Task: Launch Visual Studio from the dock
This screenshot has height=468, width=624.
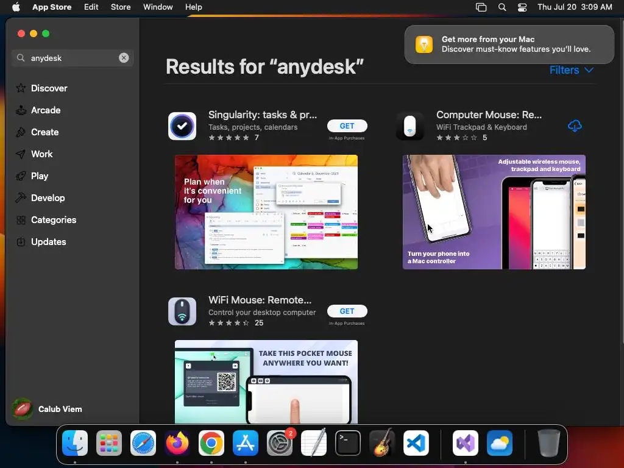Action: pos(466,442)
